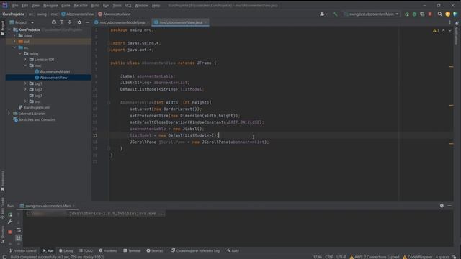Open the run configuration dropdown
461x259 pixels.
371,14
